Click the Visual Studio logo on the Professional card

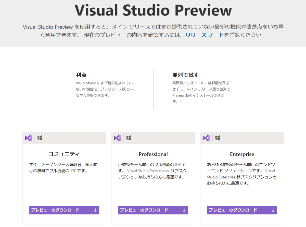coord(117,138)
